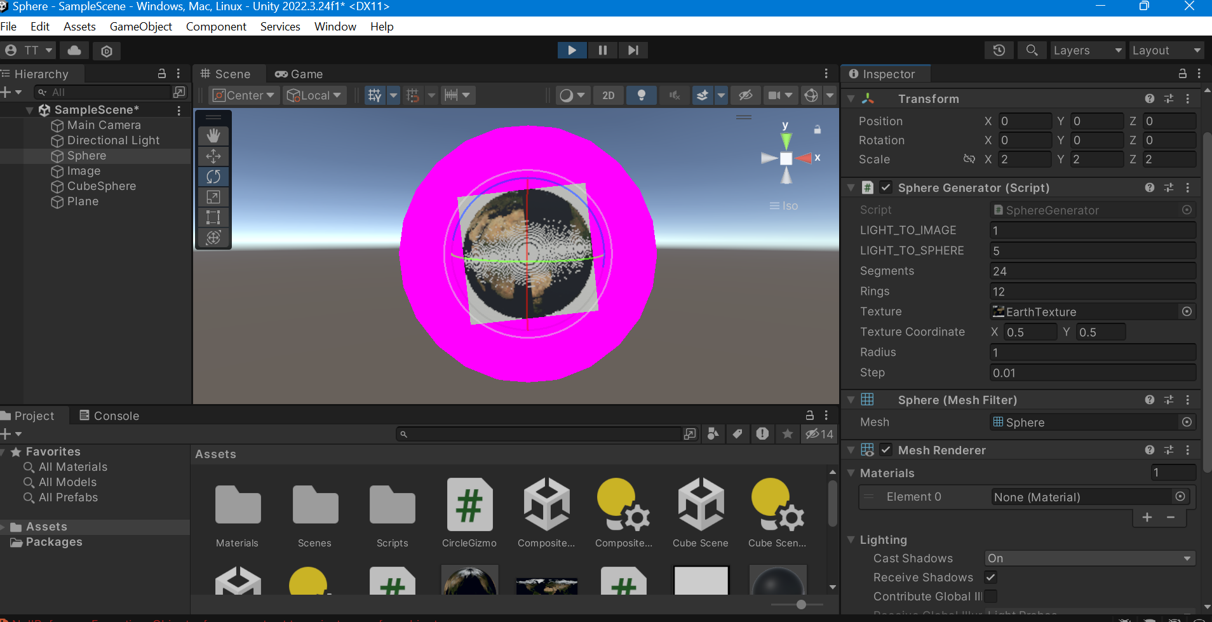This screenshot has height=622, width=1212.
Task: Click the Search by Label icon
Action: click(x=737, y=434)
